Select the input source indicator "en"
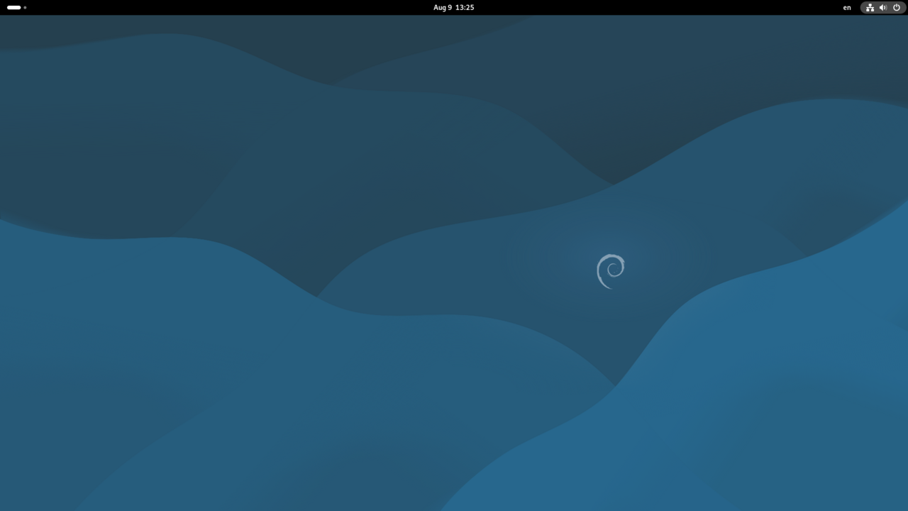 click(847, 8)
